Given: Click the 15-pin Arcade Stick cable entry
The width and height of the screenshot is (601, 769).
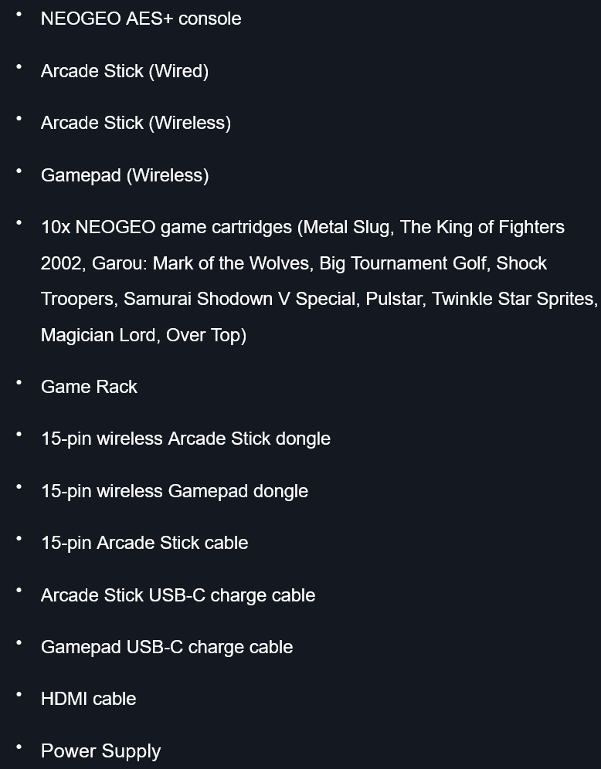Looking at the screenshot, I should pos(144,543).
